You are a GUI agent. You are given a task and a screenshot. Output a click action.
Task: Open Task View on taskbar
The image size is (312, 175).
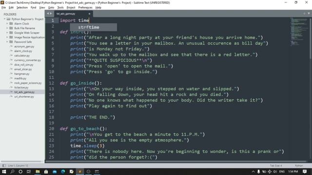[29, 172]
